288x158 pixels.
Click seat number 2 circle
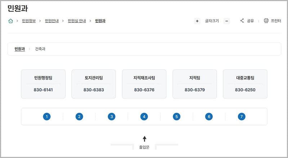click(79, 117)
